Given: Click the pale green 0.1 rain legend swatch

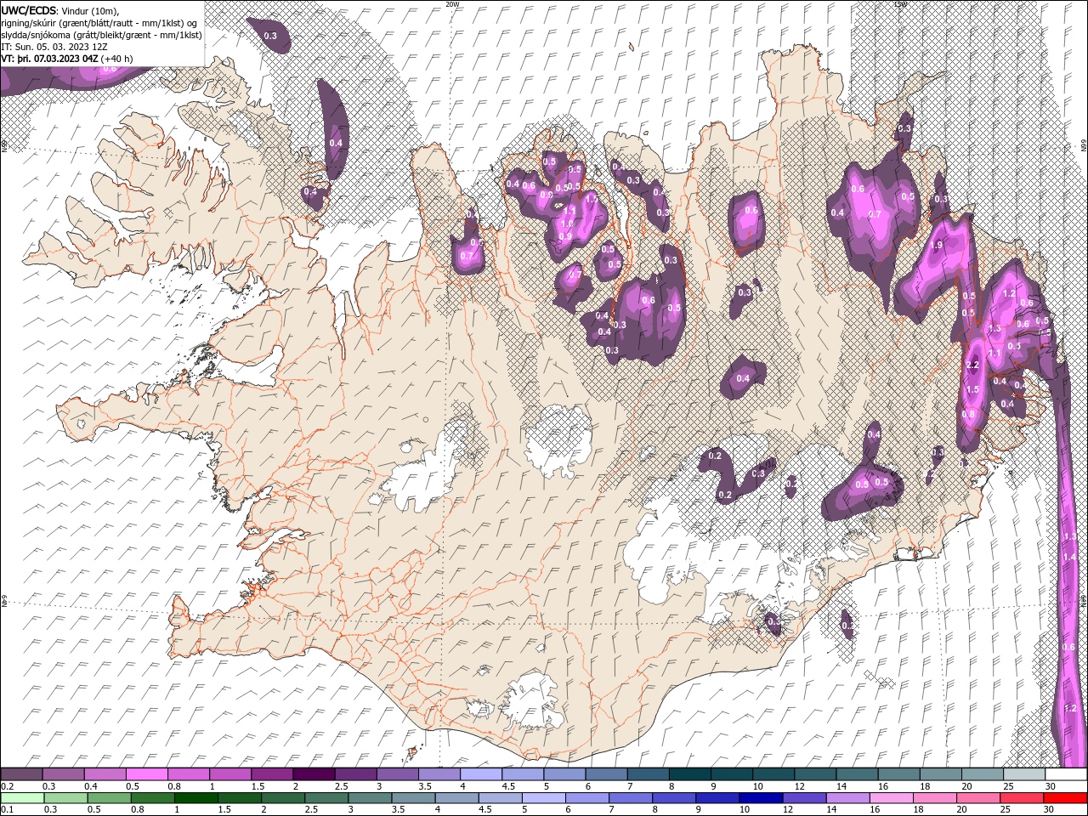Looking at the screenshot, I should coord(21,798).
